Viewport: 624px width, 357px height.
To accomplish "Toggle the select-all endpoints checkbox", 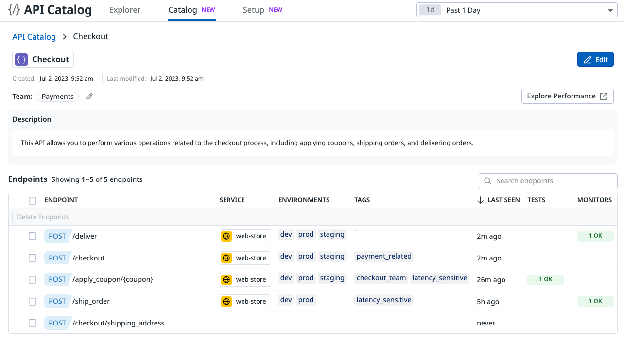I will (32, 200).
